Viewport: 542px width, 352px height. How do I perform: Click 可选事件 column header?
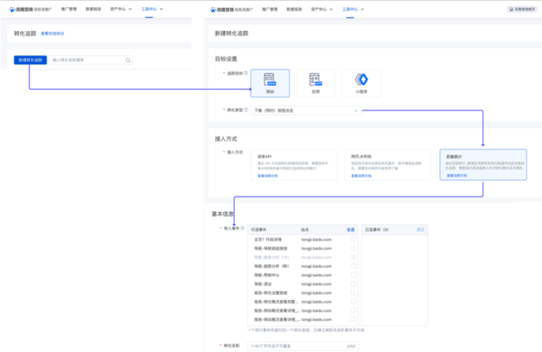(x=259, y=229)
